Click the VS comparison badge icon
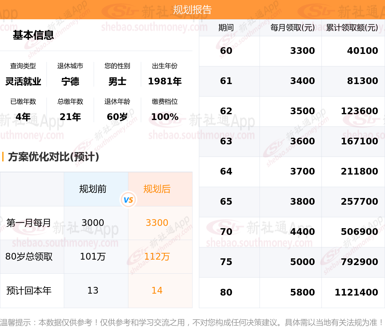The width and height of the screenshot is (385, 327). [128, 200]
